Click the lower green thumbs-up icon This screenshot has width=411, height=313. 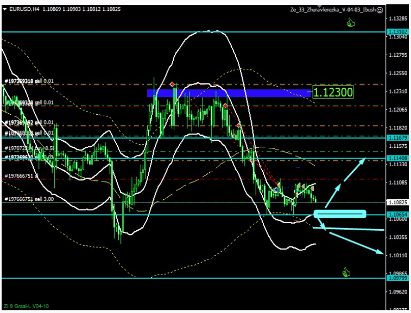346,272
